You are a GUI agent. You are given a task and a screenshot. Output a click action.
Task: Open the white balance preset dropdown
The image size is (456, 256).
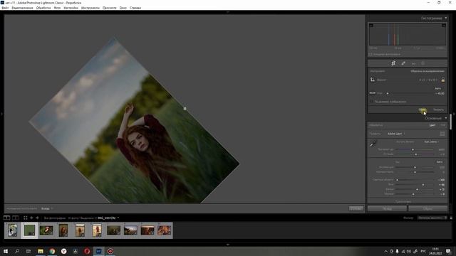pos(432,142)
